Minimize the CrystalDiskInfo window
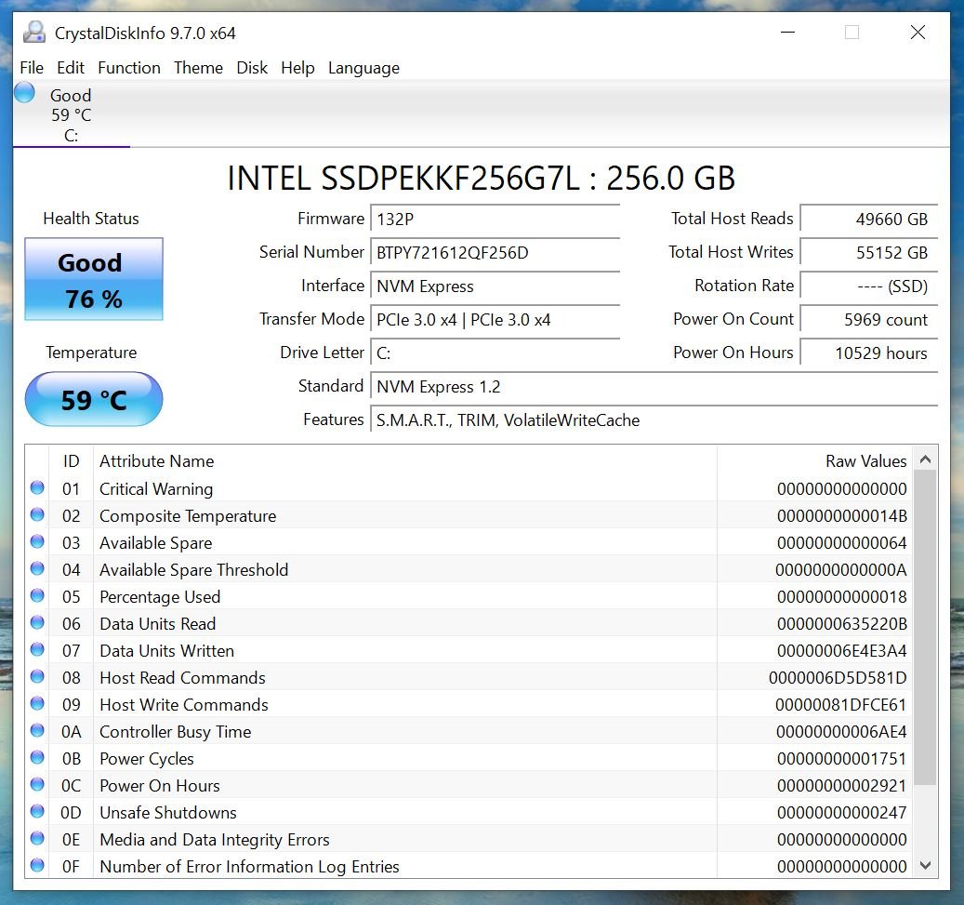The width and height of the screenshot is (964, 905). click(787, 32)
